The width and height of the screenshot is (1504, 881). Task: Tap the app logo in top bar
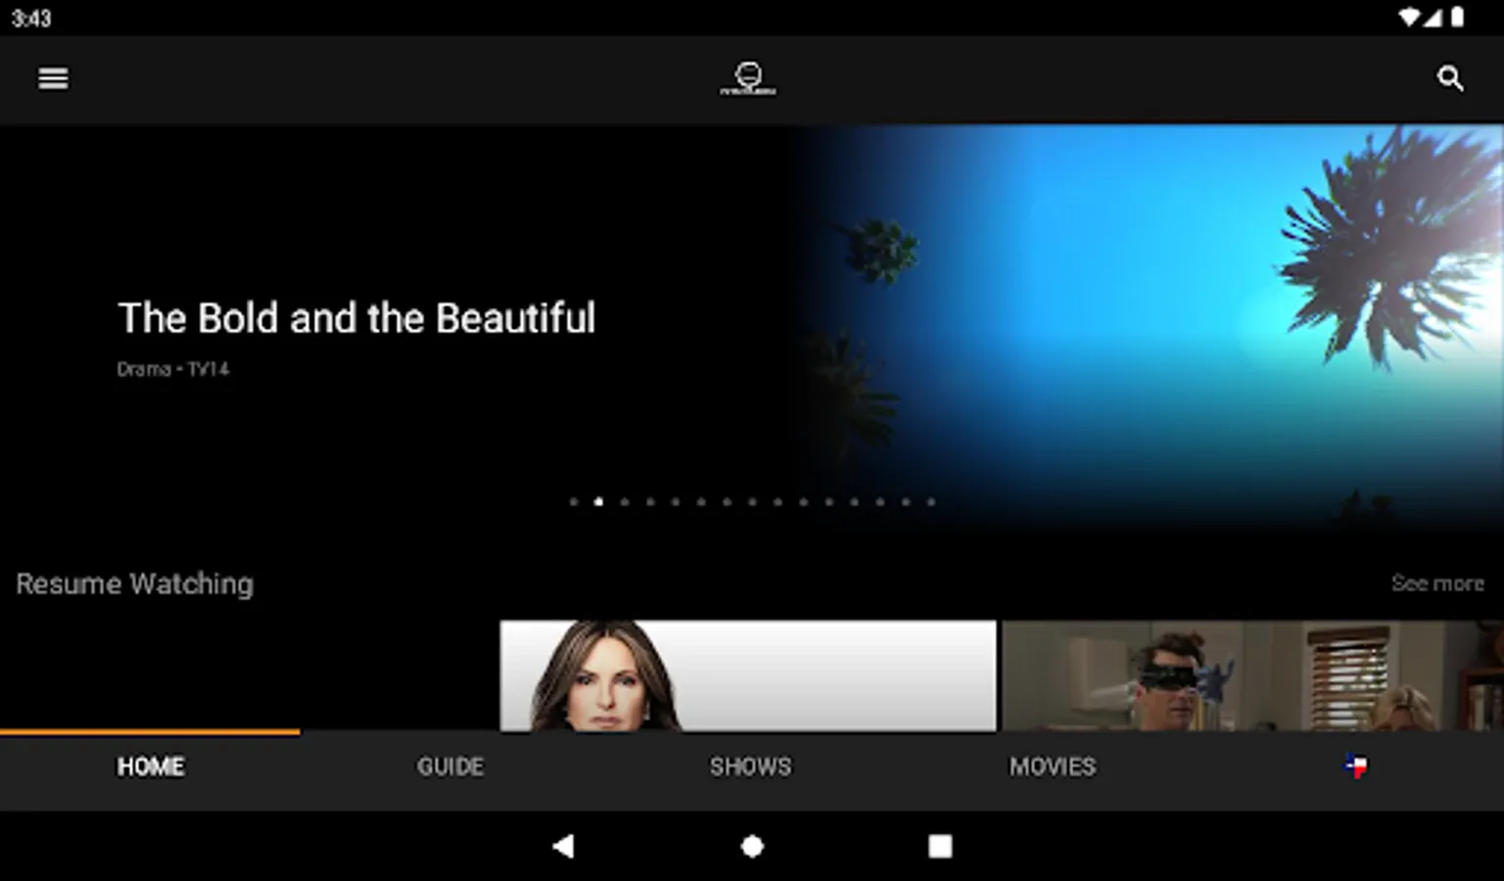(748, 78)
